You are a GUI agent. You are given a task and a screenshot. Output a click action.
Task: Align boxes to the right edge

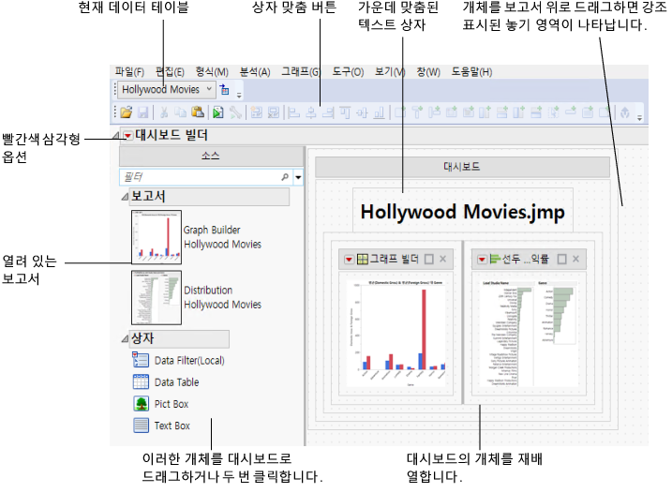coord(328,112)
